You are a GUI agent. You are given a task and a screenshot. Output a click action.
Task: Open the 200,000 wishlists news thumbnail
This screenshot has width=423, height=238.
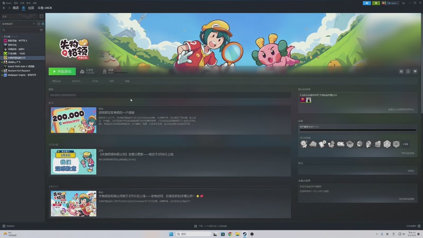pos(73,120)
